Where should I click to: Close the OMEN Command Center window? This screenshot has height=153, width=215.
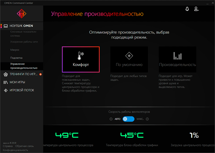(x=213, y=3)
